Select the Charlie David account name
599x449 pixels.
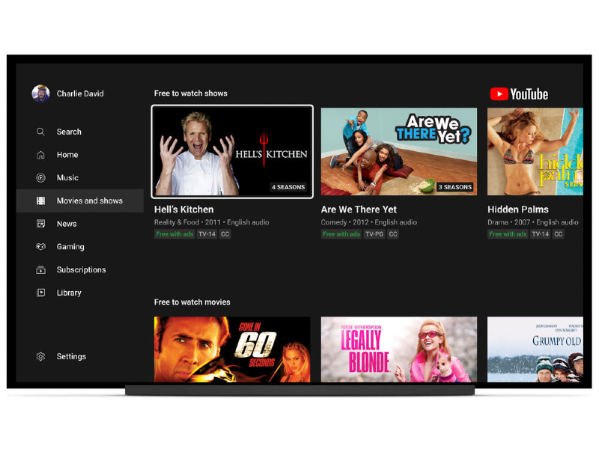coord(80,94)
